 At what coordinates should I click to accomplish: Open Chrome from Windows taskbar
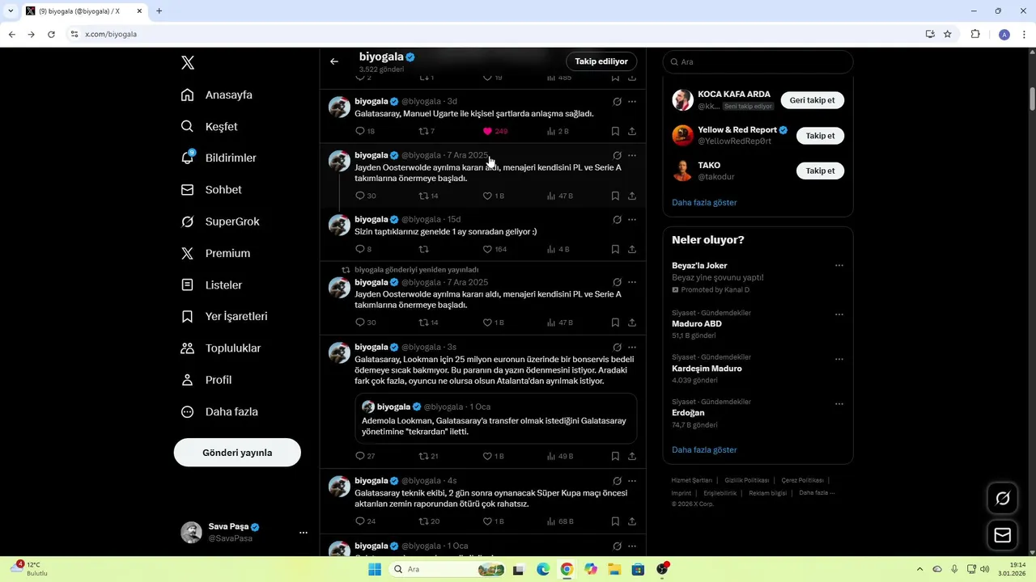pyautogui.click(x=567, y=569)
